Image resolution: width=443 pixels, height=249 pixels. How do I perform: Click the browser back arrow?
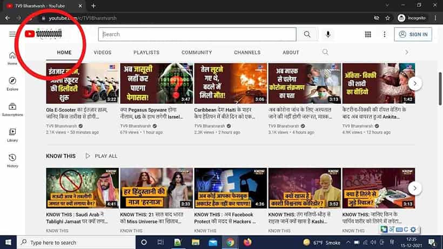(8, 18)
